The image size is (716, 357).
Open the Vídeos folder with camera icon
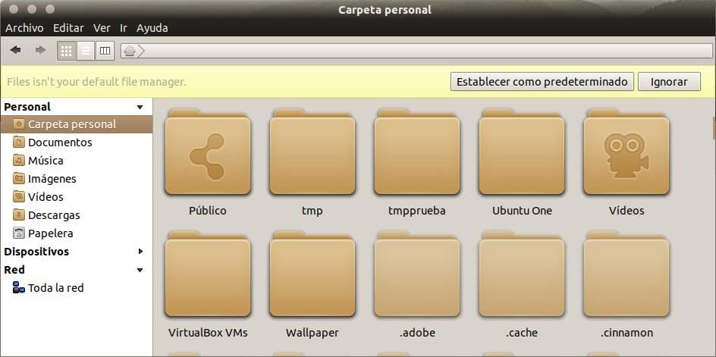click(x=626, y=152)
